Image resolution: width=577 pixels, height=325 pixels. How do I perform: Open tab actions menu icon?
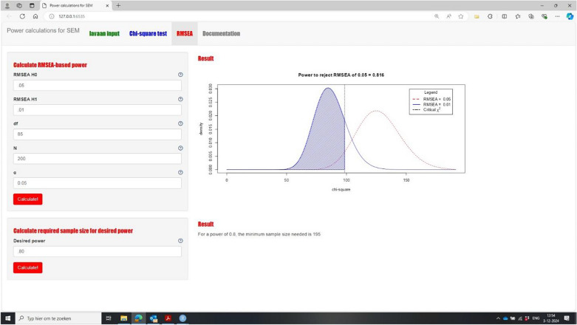[x=32, y=5]
